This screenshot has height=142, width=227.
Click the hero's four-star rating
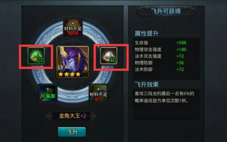click(x=69, y=74)
